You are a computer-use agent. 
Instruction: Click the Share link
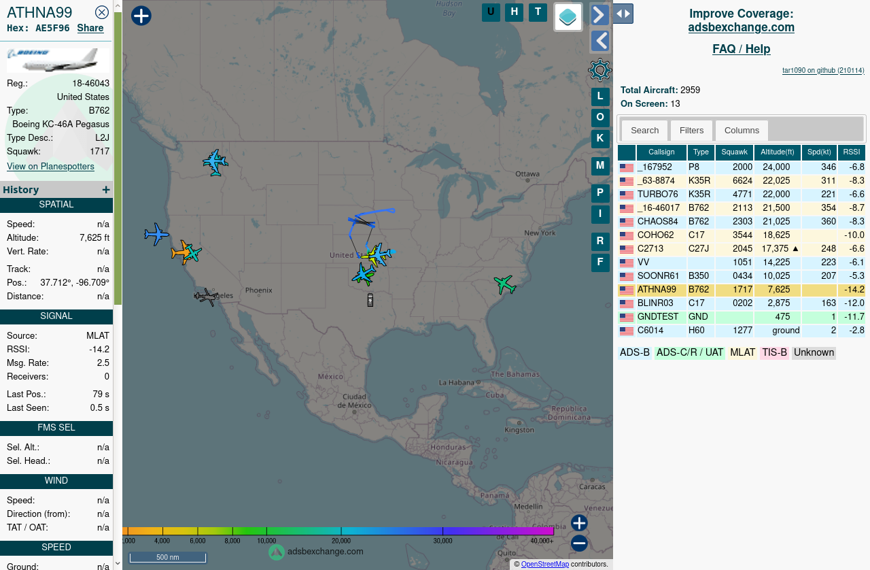click(x=90, y=28)
